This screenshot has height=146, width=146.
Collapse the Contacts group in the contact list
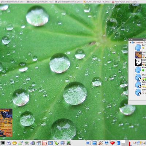coord(130,42)
